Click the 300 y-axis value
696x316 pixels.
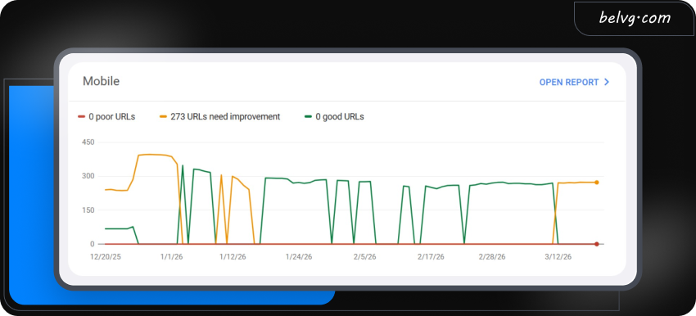click(x=88, y=176)
